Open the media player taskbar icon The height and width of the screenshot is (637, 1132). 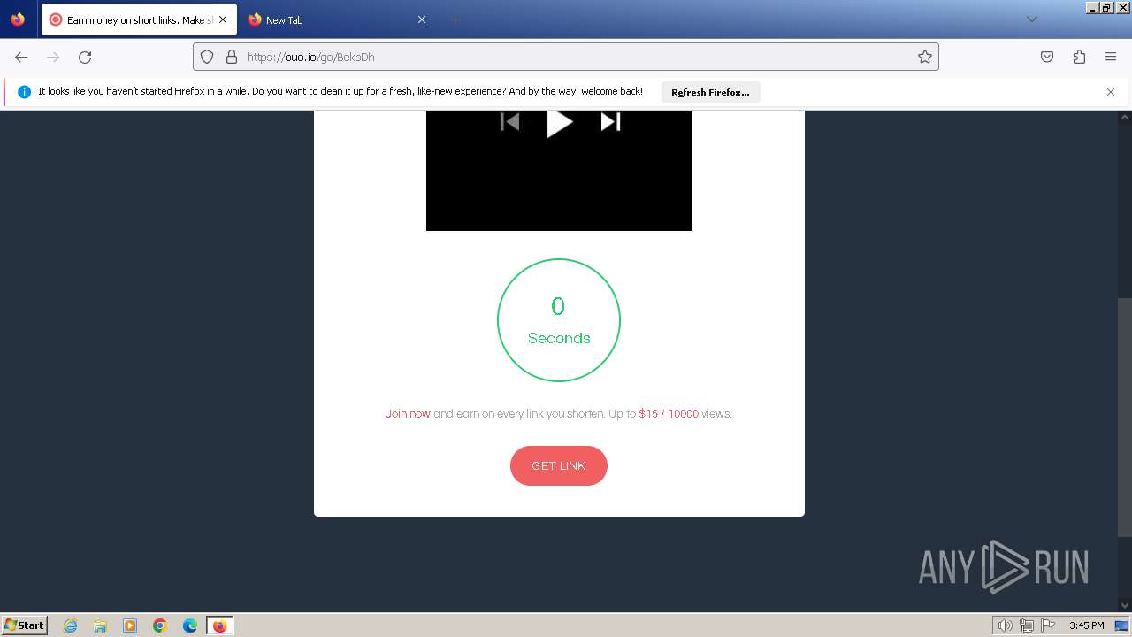click(130, 625)
